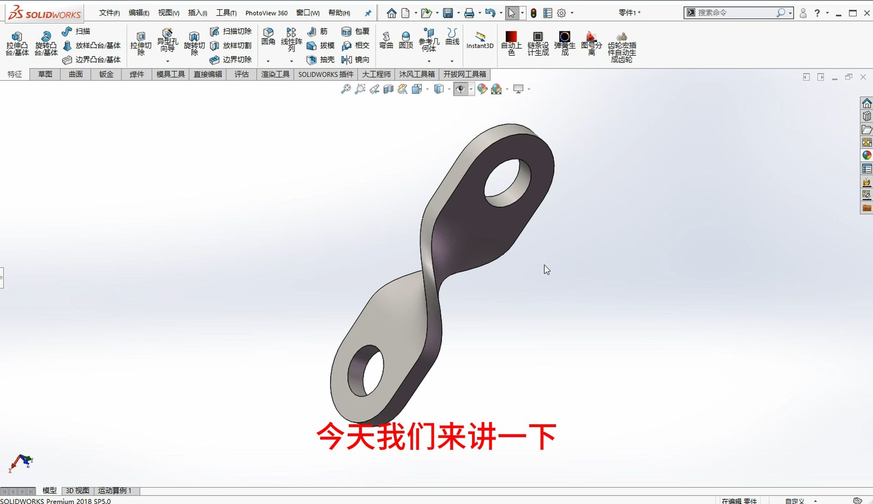Switch to the 草图 (Sketch) tab
Screen dimensions: 873x504
pos(45,74)
